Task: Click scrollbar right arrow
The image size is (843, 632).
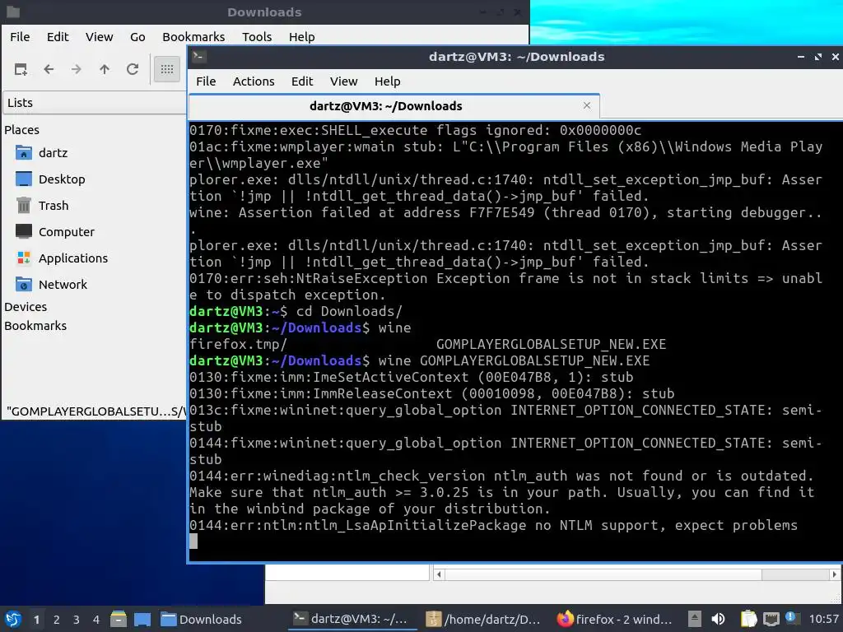Action: [x=835, y=574]
